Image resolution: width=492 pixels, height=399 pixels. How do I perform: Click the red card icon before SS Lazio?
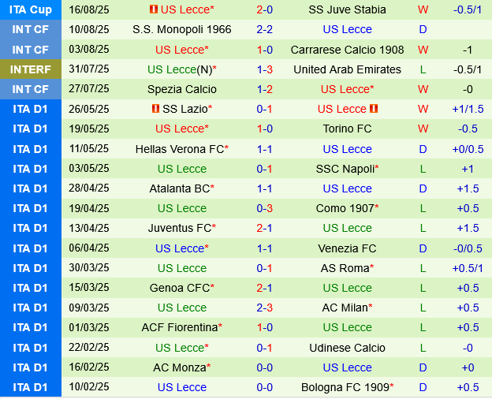(x=155, y=109)
